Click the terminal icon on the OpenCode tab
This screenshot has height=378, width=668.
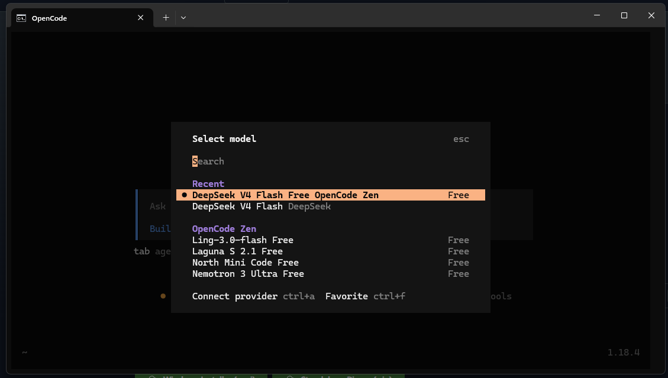21,18
